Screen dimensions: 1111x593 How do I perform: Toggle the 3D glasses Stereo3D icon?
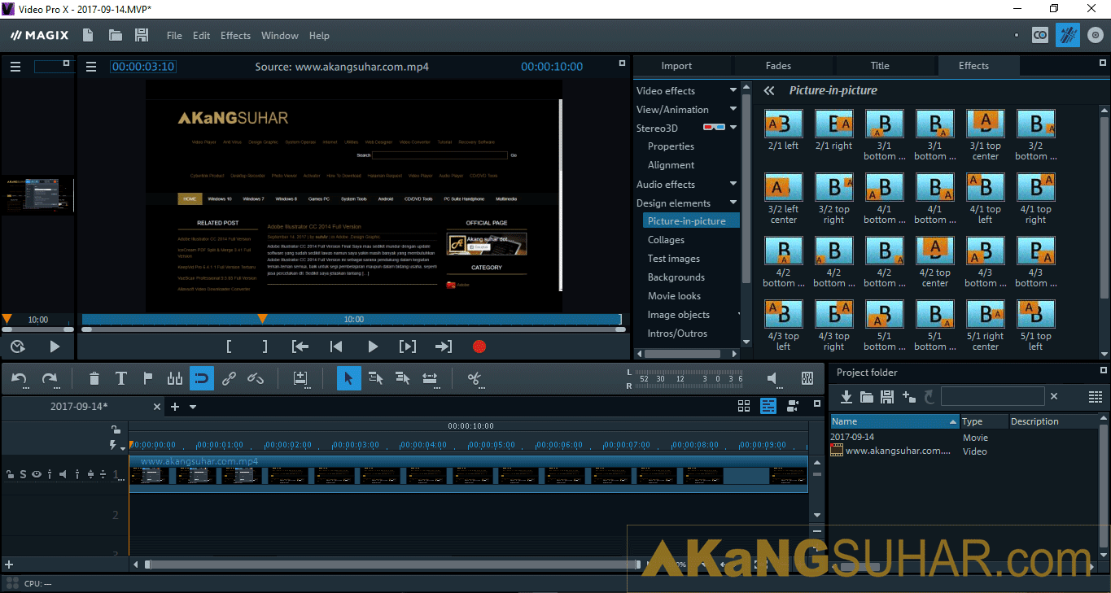pos(714,128)
